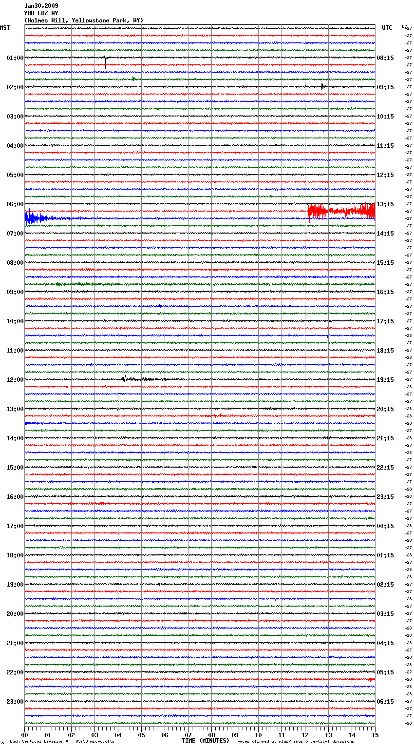Select the 12:00 MST time label
Viewport: 414px width, 748px height.
(x=15, y=380)
